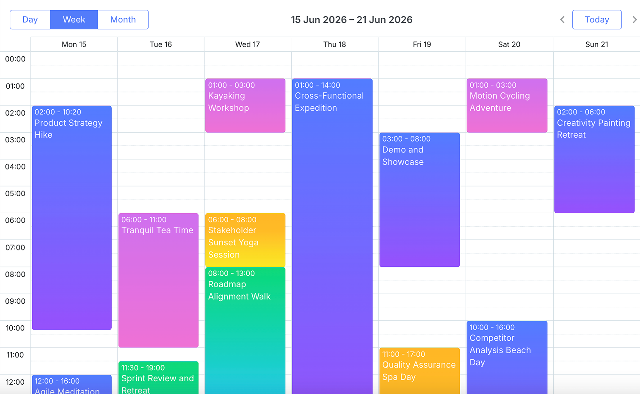
Task: Select the Tranquil Tea Time event
Action: [x=159, y=280]
